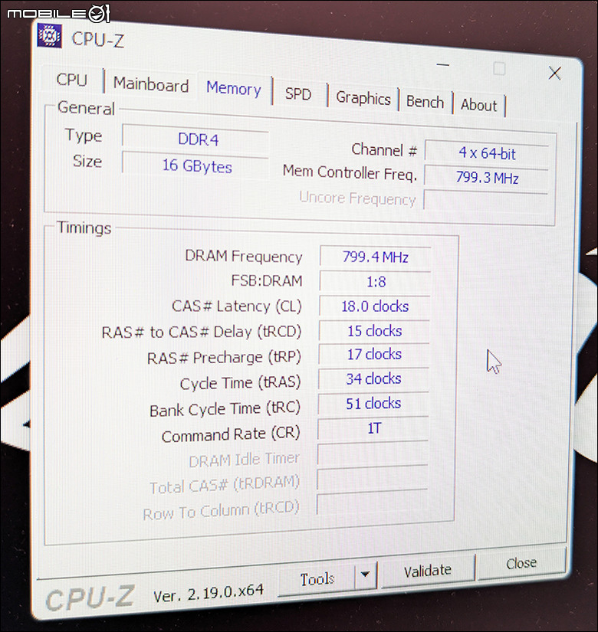
Task: Click the empty DRAM Idle Timer field
Action: pyautogui.click(x=373, y=454)
